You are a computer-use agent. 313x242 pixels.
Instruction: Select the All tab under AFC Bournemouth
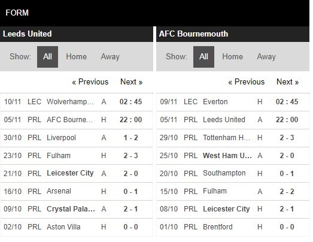coord(203,57)
